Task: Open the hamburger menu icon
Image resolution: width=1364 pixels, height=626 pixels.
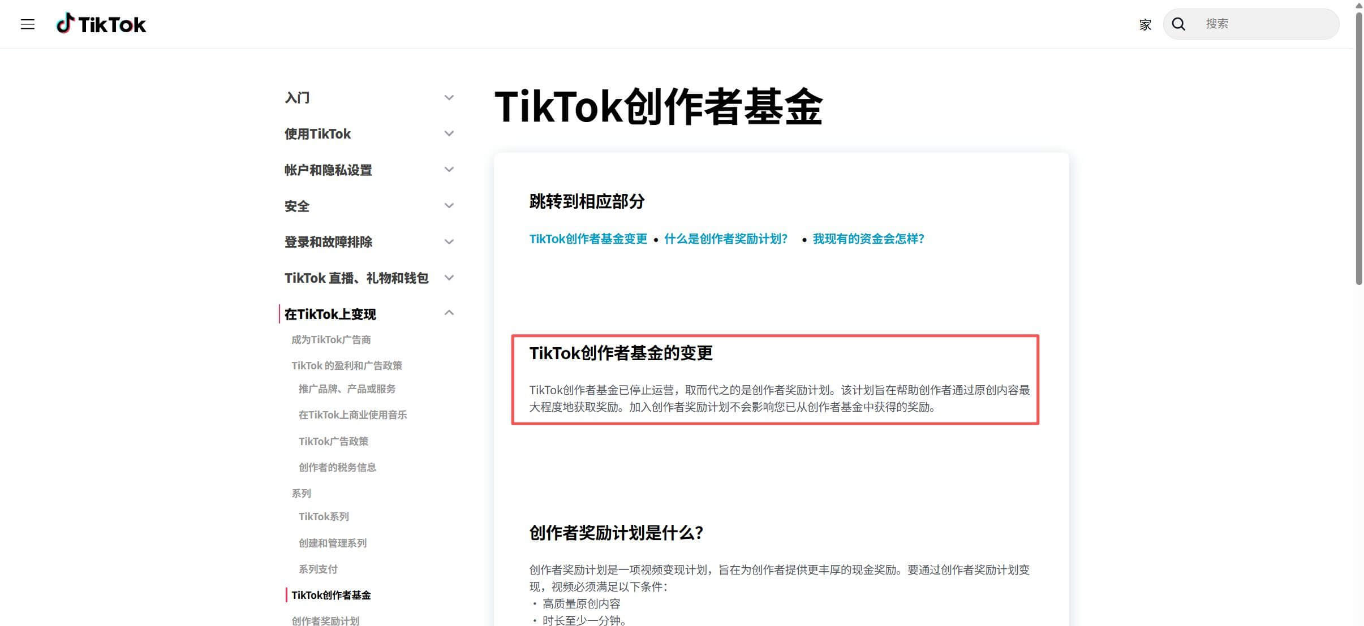Action: point(28,24)
